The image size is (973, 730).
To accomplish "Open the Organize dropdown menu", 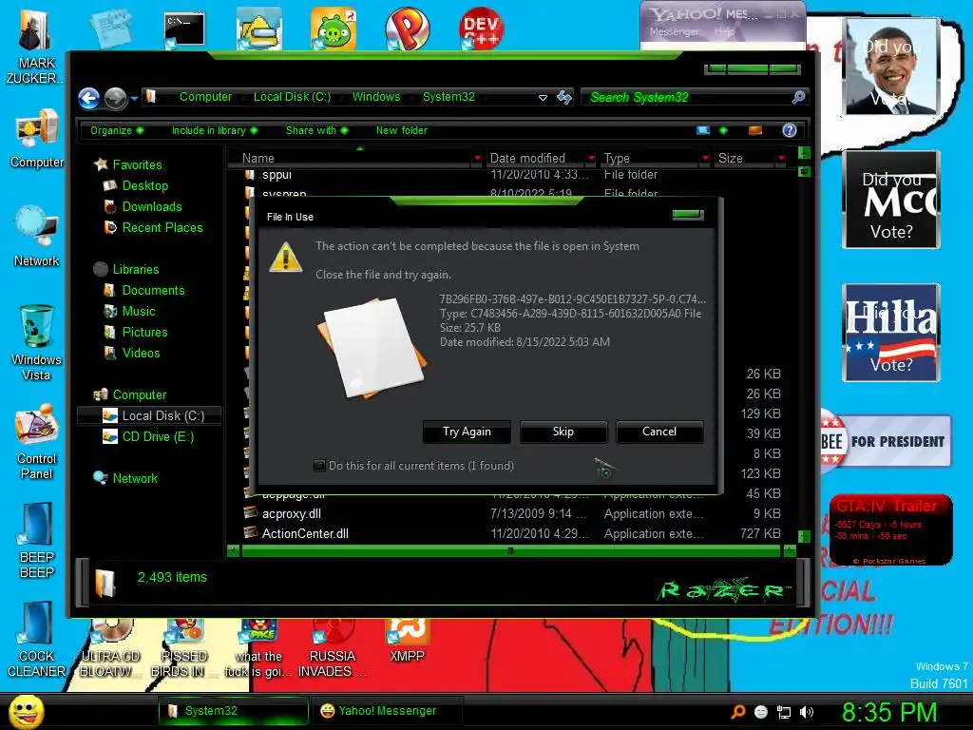I will pos(116,130).
